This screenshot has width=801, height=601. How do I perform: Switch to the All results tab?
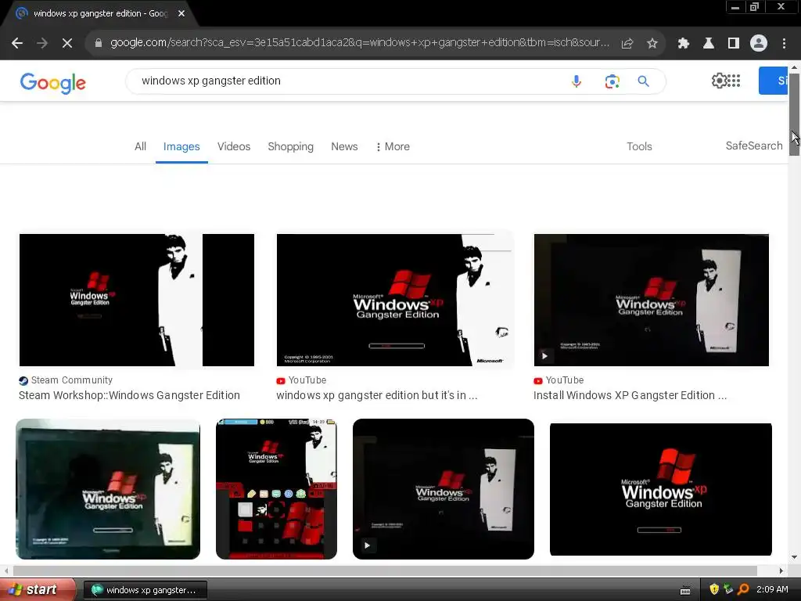(141, 146)
